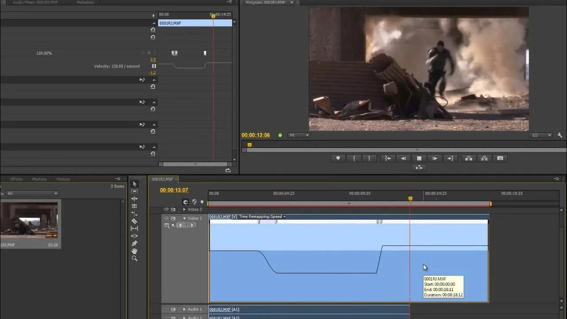Switch to the History tab
The height and width of the screenshot is (319, 567).
[x=63, y=179]
